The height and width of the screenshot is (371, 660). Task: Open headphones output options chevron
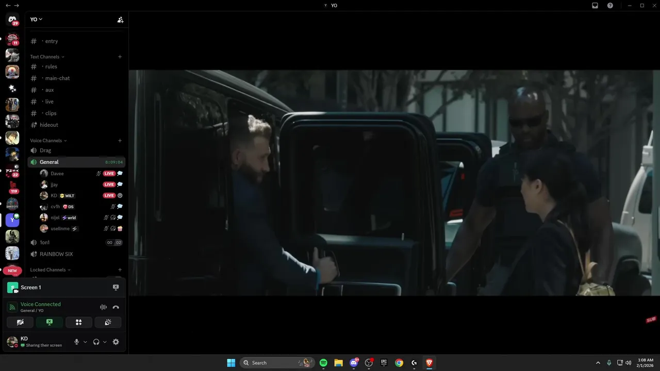[x=105, y=342]
